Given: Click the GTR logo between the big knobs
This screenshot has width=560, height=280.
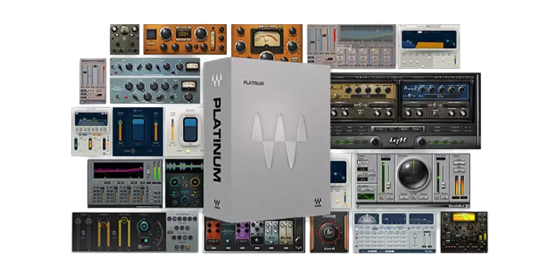Looking at the screenshot, I should (398, 142).
